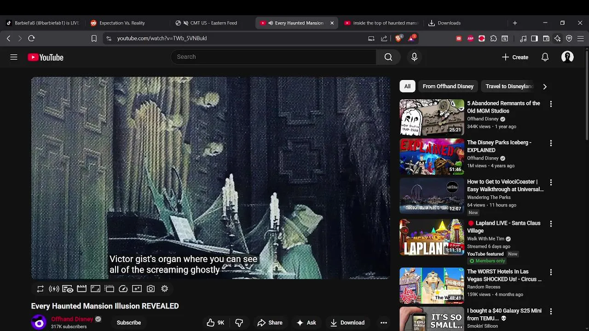589x331 pixels.
Task: Open options for Disney Parks Iceberg video
Action: [x=551, y=143]
